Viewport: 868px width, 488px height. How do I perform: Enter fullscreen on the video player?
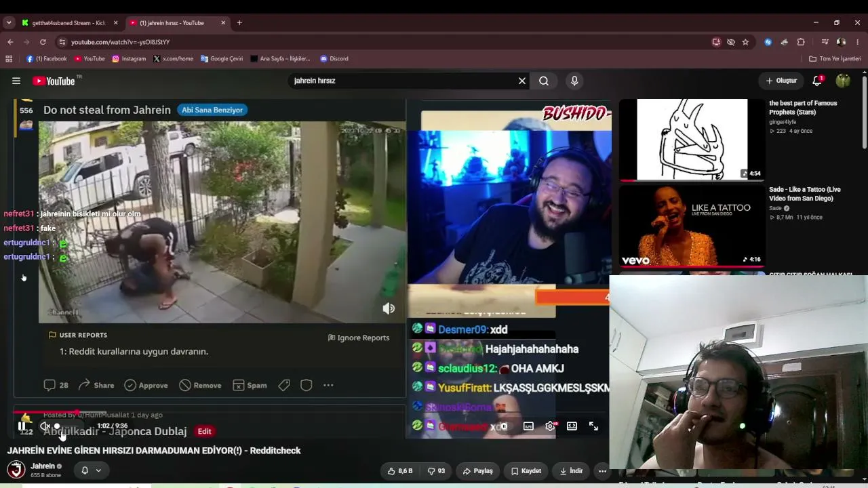click(593, 426)
